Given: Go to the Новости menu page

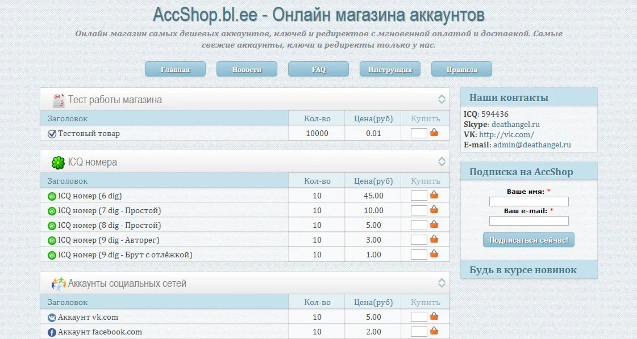Looking at the screenshot, I should pos(247,69).
